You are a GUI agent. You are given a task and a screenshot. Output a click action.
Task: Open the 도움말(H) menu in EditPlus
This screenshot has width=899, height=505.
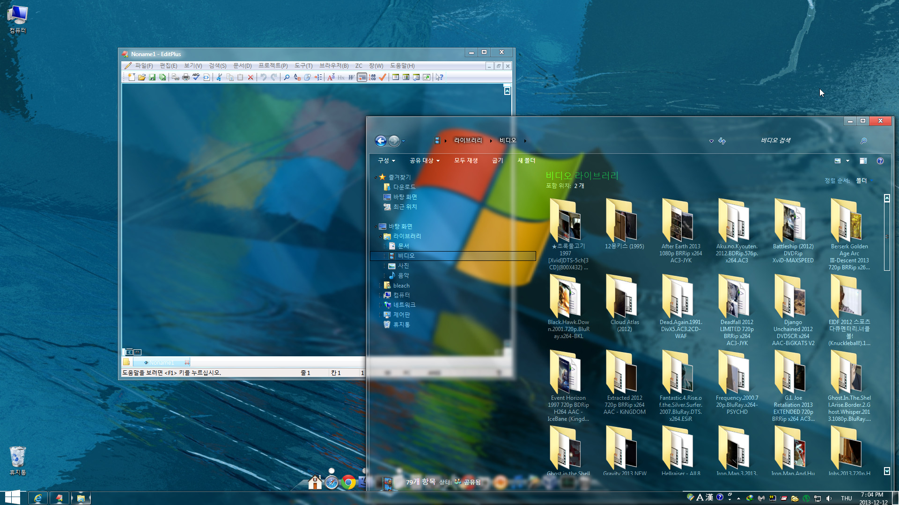coord(403,66)
